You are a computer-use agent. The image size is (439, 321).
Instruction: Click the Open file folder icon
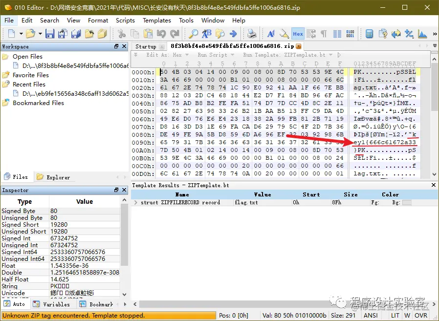pos(30,34)
